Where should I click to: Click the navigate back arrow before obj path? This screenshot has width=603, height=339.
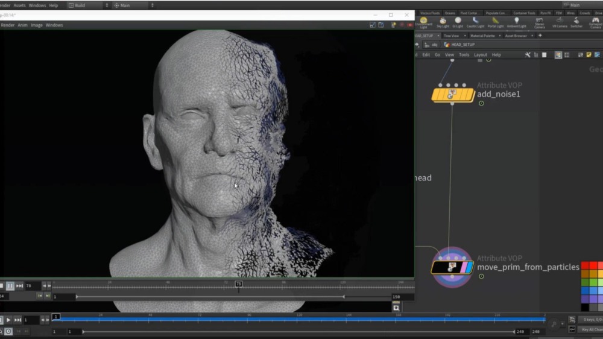coord(417,45)
